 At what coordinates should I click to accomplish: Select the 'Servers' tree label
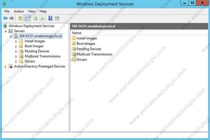[19, 31]
